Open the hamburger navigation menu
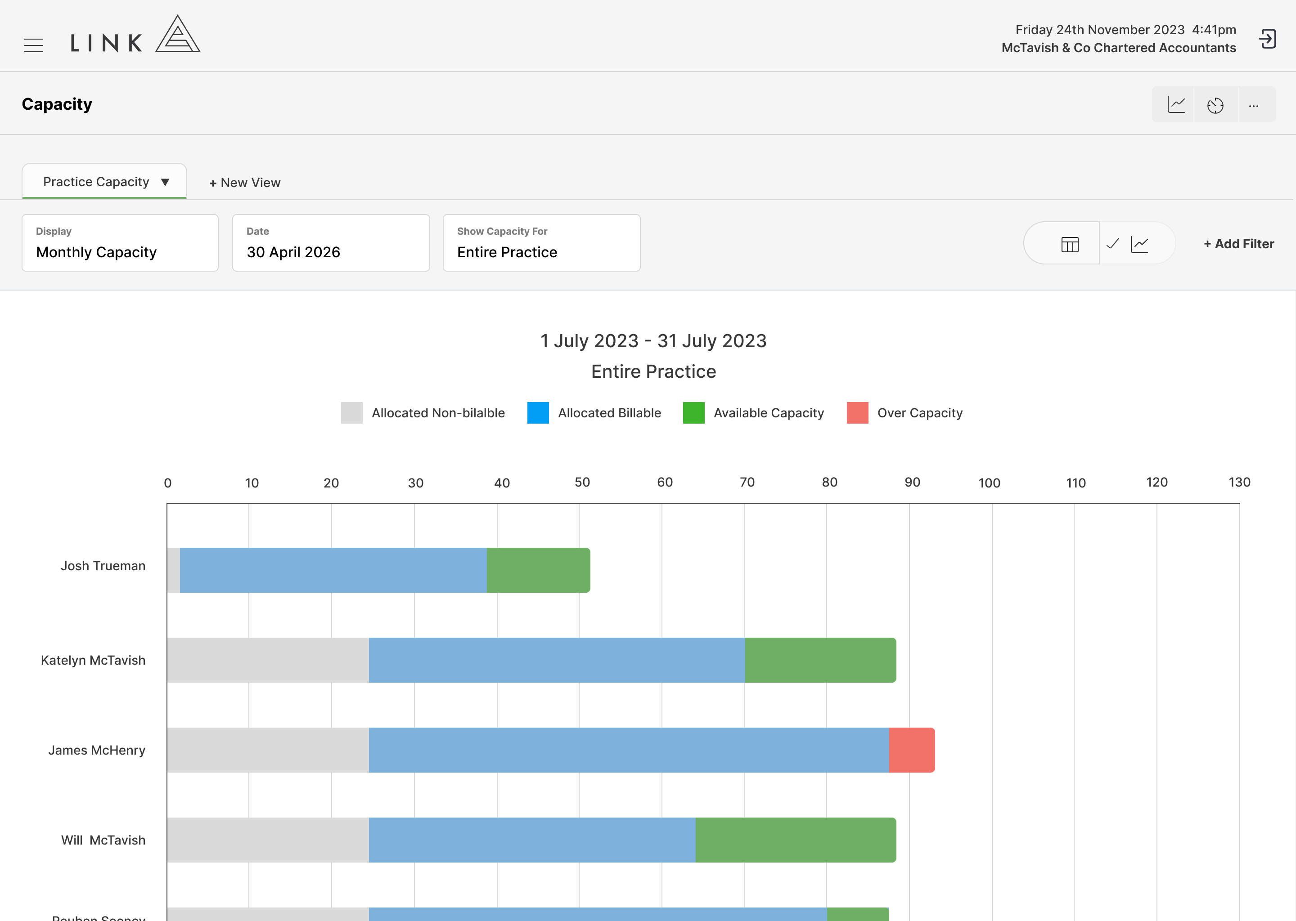1296x921 pixels. [x=33, y=45]
